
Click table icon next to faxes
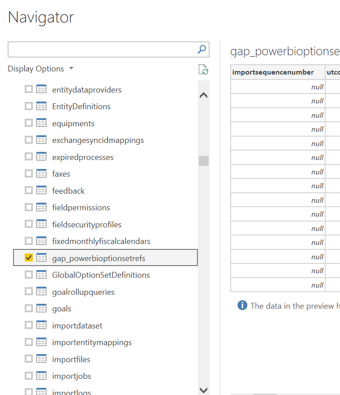[41, 173]
